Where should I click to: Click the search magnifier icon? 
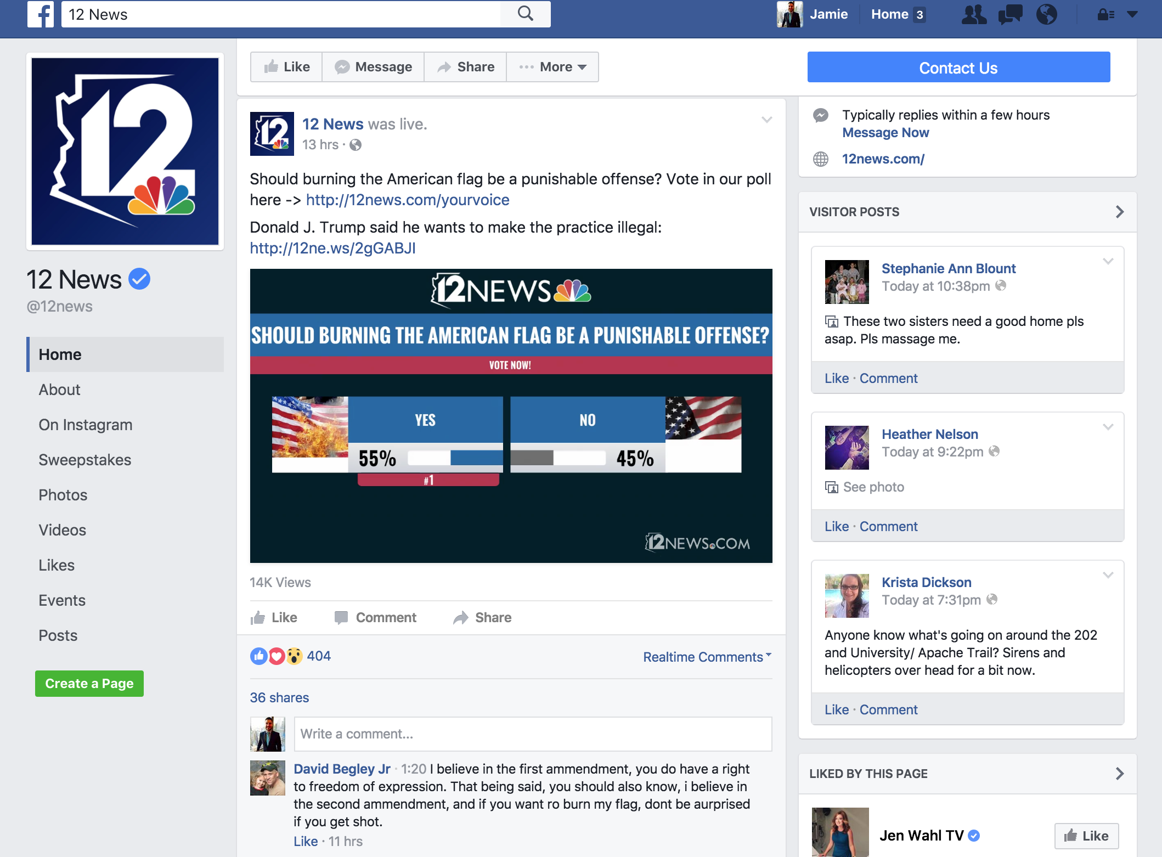tap(526, 14)
